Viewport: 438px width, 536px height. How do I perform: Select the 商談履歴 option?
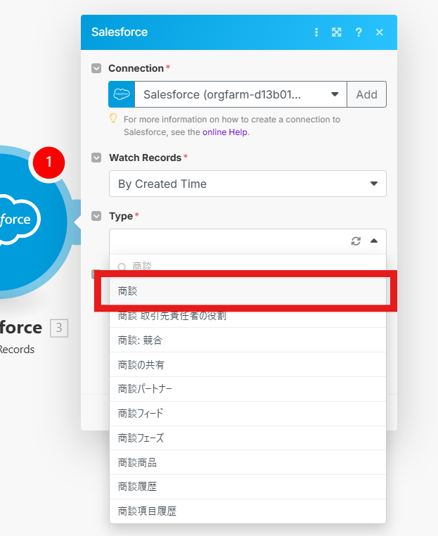tap(247, 487)
